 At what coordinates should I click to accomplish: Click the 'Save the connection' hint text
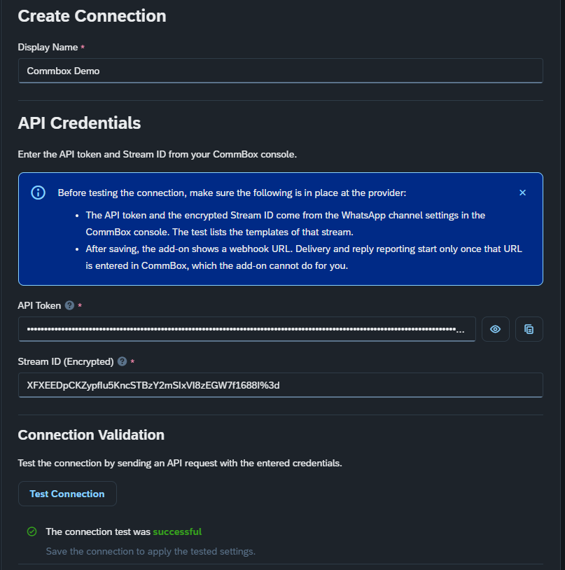(151, 551)
